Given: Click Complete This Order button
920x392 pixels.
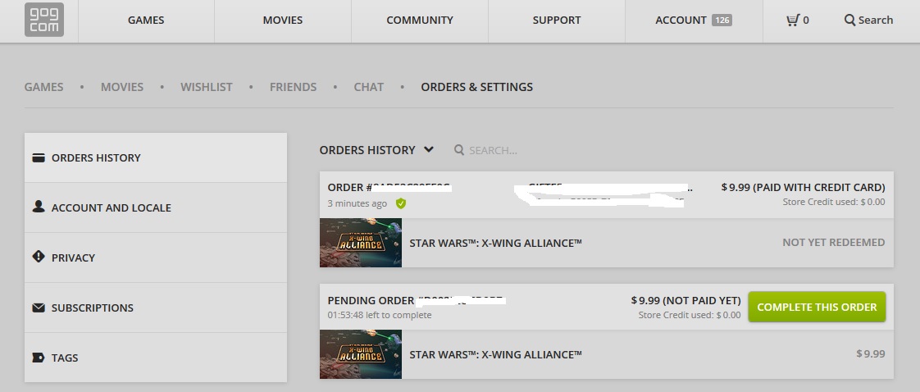Looking at the screenshot, I should point(817,307).
